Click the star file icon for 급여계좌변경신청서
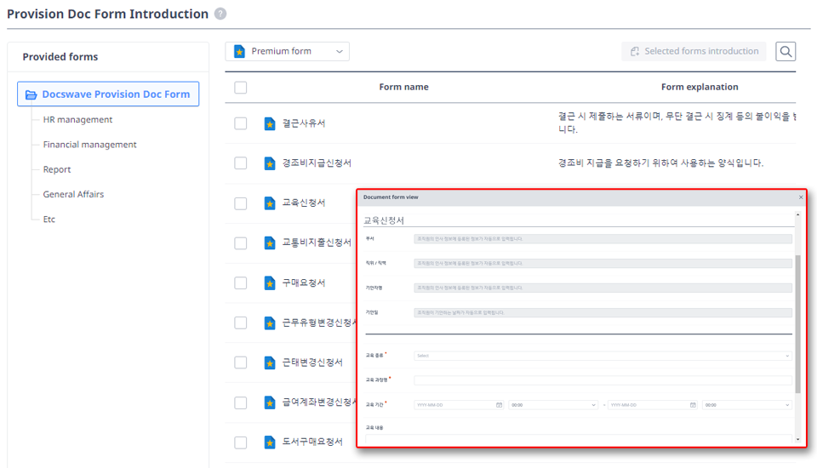817x468 pixels. [270, 402]
